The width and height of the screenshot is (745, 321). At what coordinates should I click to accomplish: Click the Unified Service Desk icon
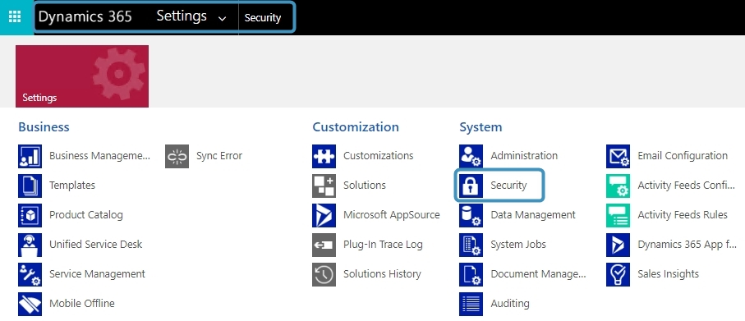[30, 245]
